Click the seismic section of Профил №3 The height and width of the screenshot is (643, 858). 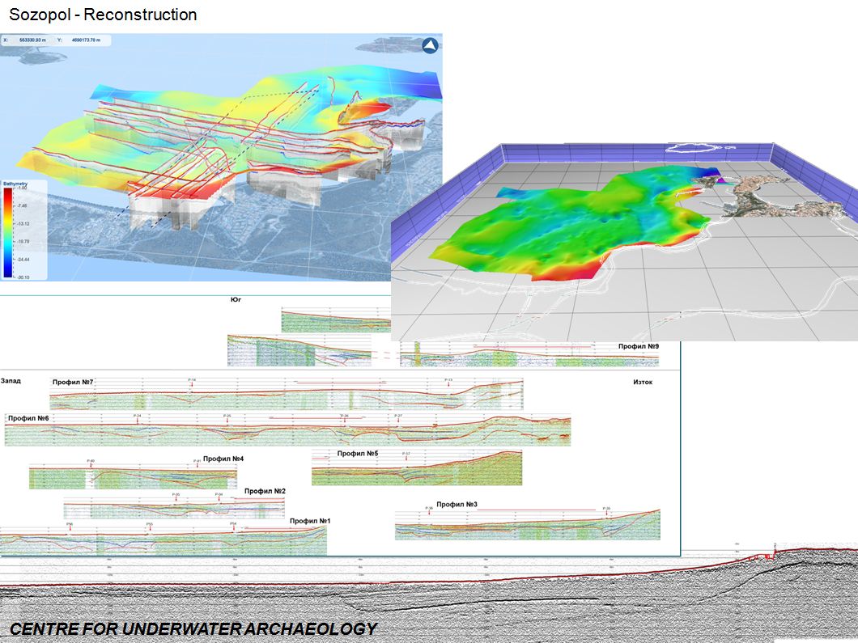pyautogui.click(x=528, y=525)
